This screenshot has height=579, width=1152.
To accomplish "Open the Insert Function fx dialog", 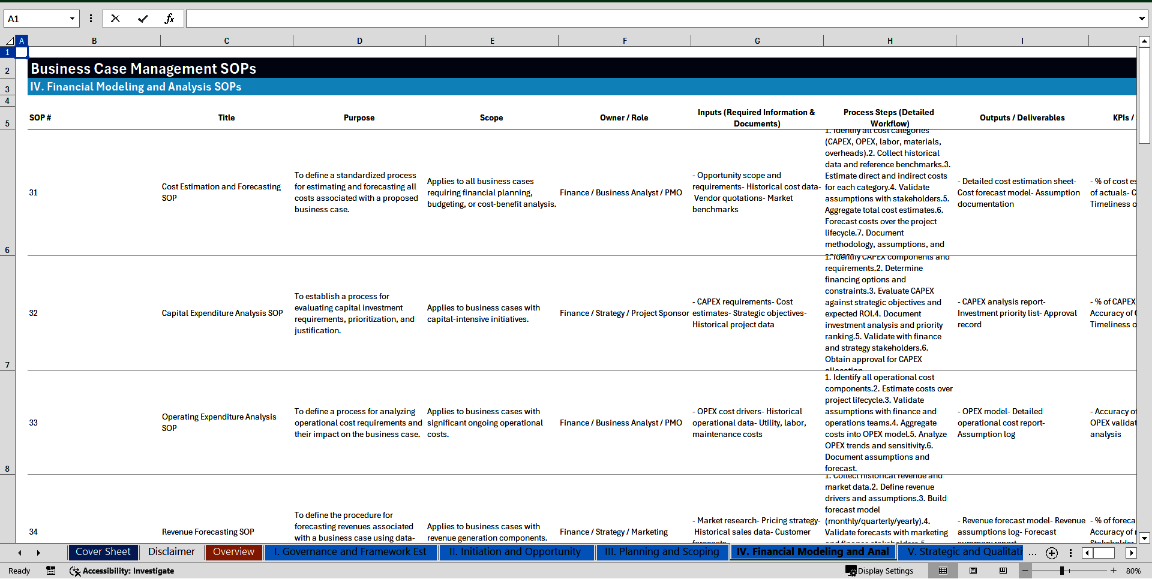I will (x=169, y=19).
